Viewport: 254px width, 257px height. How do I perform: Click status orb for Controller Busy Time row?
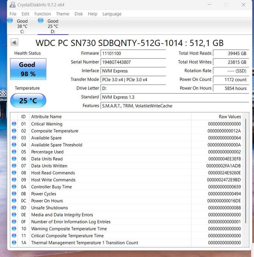pyautogui.click(x=14, y=187)
